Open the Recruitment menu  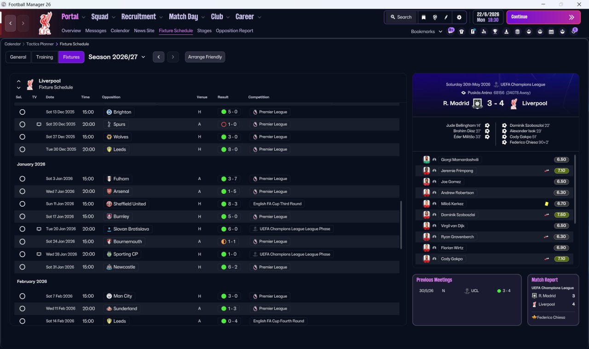(142, 17)
